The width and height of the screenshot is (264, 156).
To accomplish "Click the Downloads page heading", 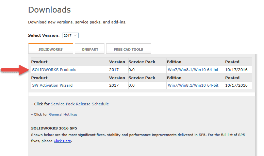I will click(49, 10).
